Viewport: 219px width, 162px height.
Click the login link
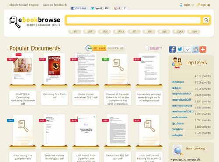187,5
